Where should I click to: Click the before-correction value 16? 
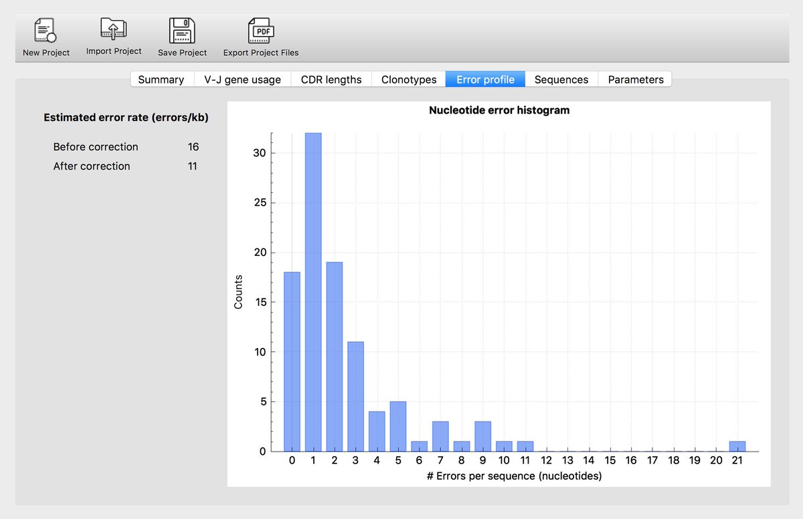193,147
